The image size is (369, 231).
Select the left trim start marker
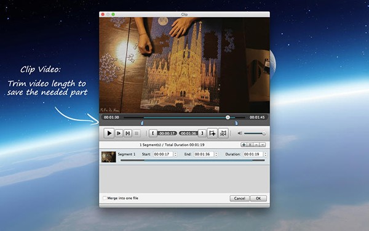[x=142, y=123]
